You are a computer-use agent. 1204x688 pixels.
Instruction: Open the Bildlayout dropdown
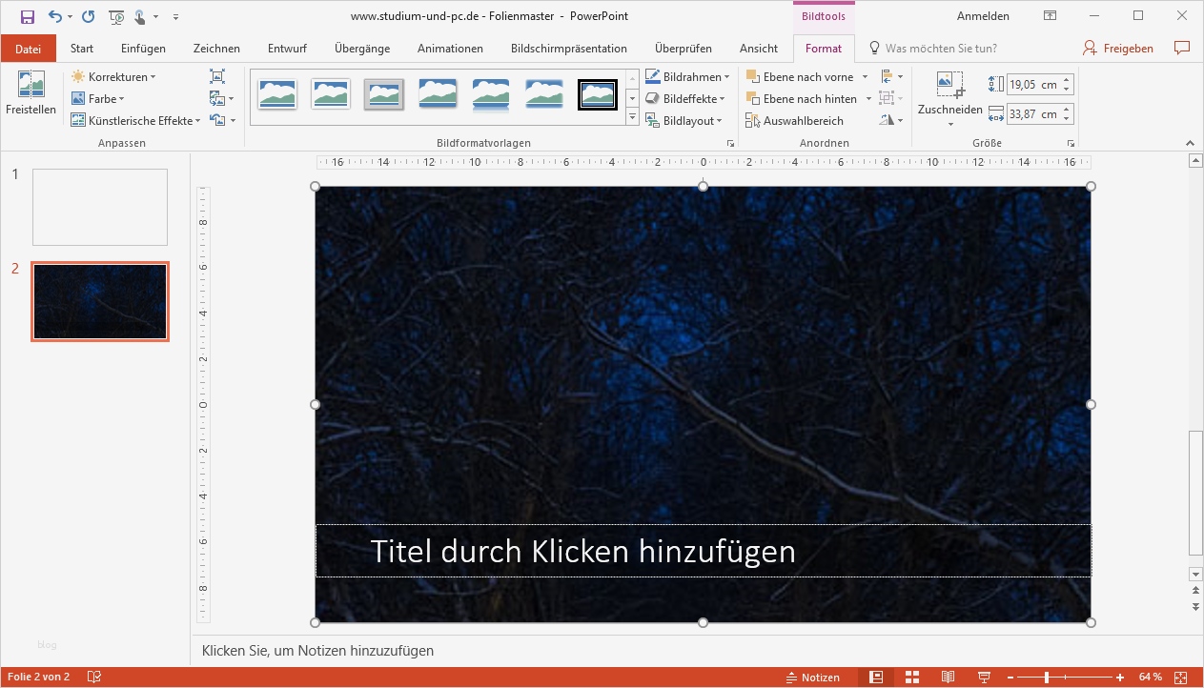coord(685,121)
